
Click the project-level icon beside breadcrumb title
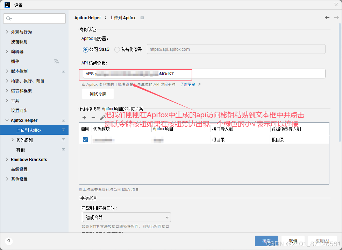[x=142, y=18]
